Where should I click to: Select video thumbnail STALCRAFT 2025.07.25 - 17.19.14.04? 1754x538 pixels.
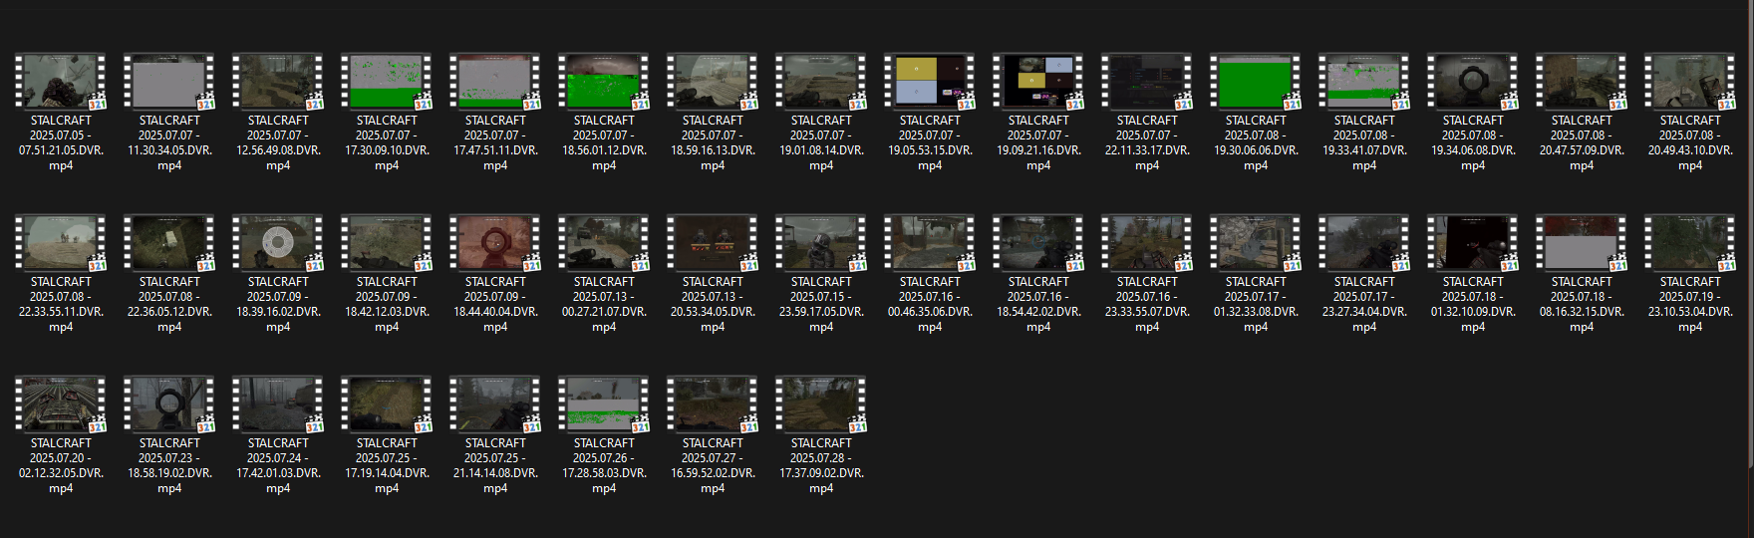(387, 403)
